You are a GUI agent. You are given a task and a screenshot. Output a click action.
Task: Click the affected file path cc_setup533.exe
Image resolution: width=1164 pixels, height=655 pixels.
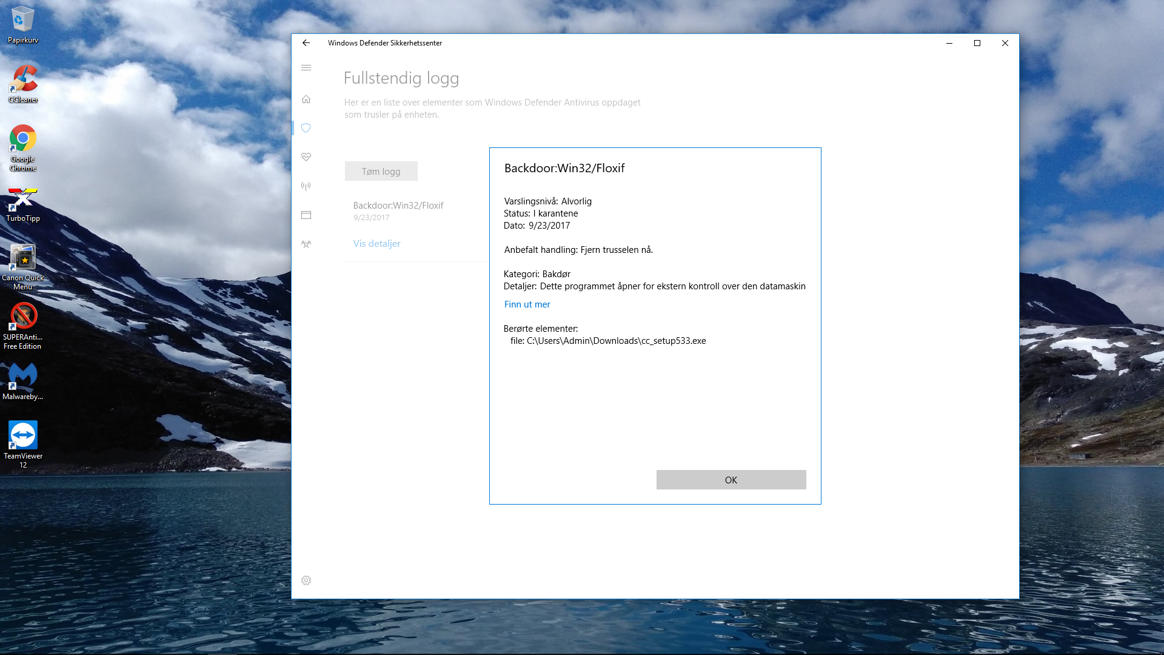tap(608, 341)
